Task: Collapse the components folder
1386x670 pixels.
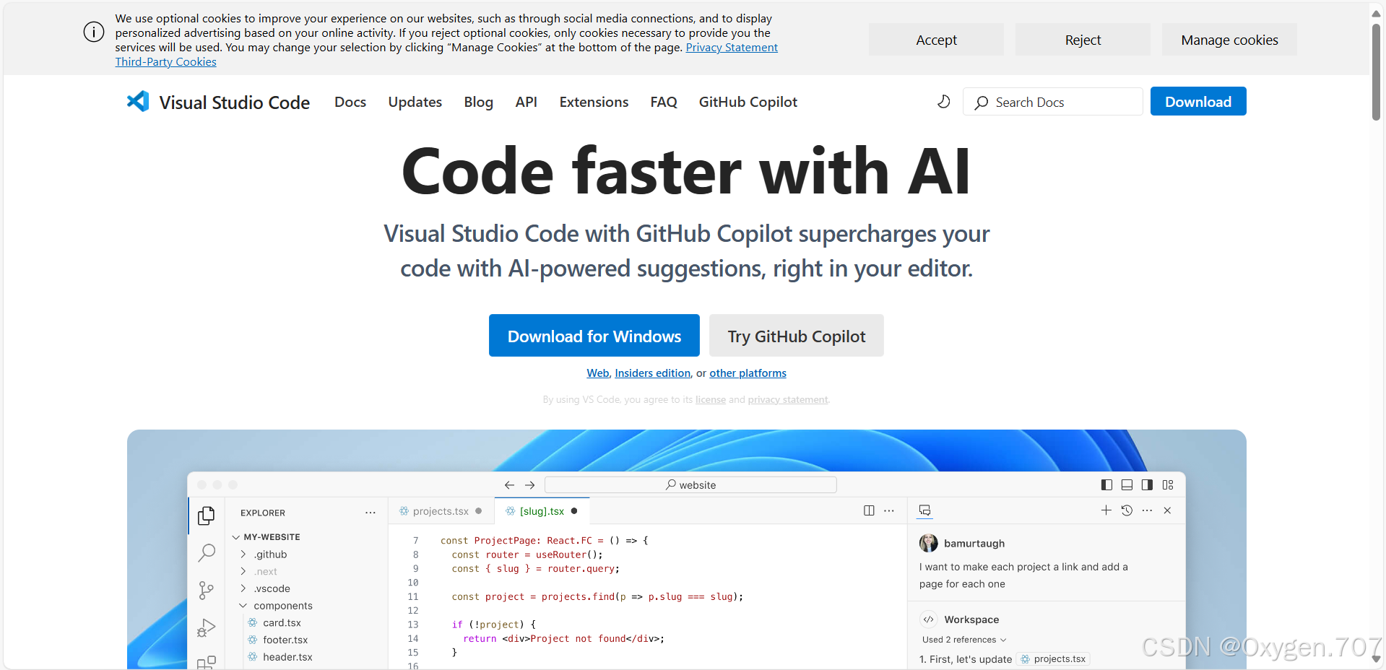Action: point(243,606)
